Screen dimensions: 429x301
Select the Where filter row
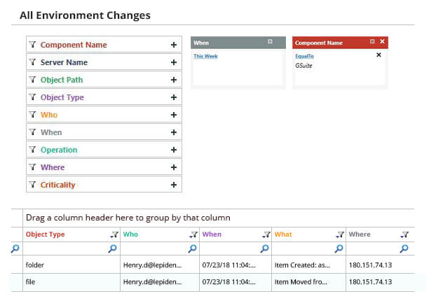(x=104, y=167)
